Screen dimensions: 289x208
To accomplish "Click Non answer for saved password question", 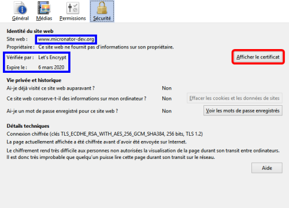I will [166, 111].
